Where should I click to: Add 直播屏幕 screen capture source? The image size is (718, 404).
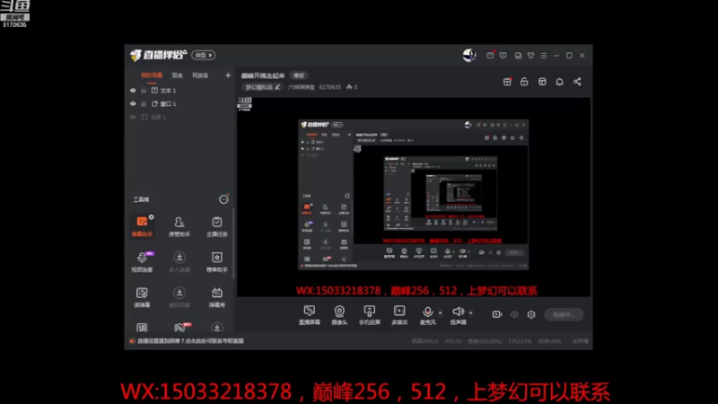click(x=310, y=315)
